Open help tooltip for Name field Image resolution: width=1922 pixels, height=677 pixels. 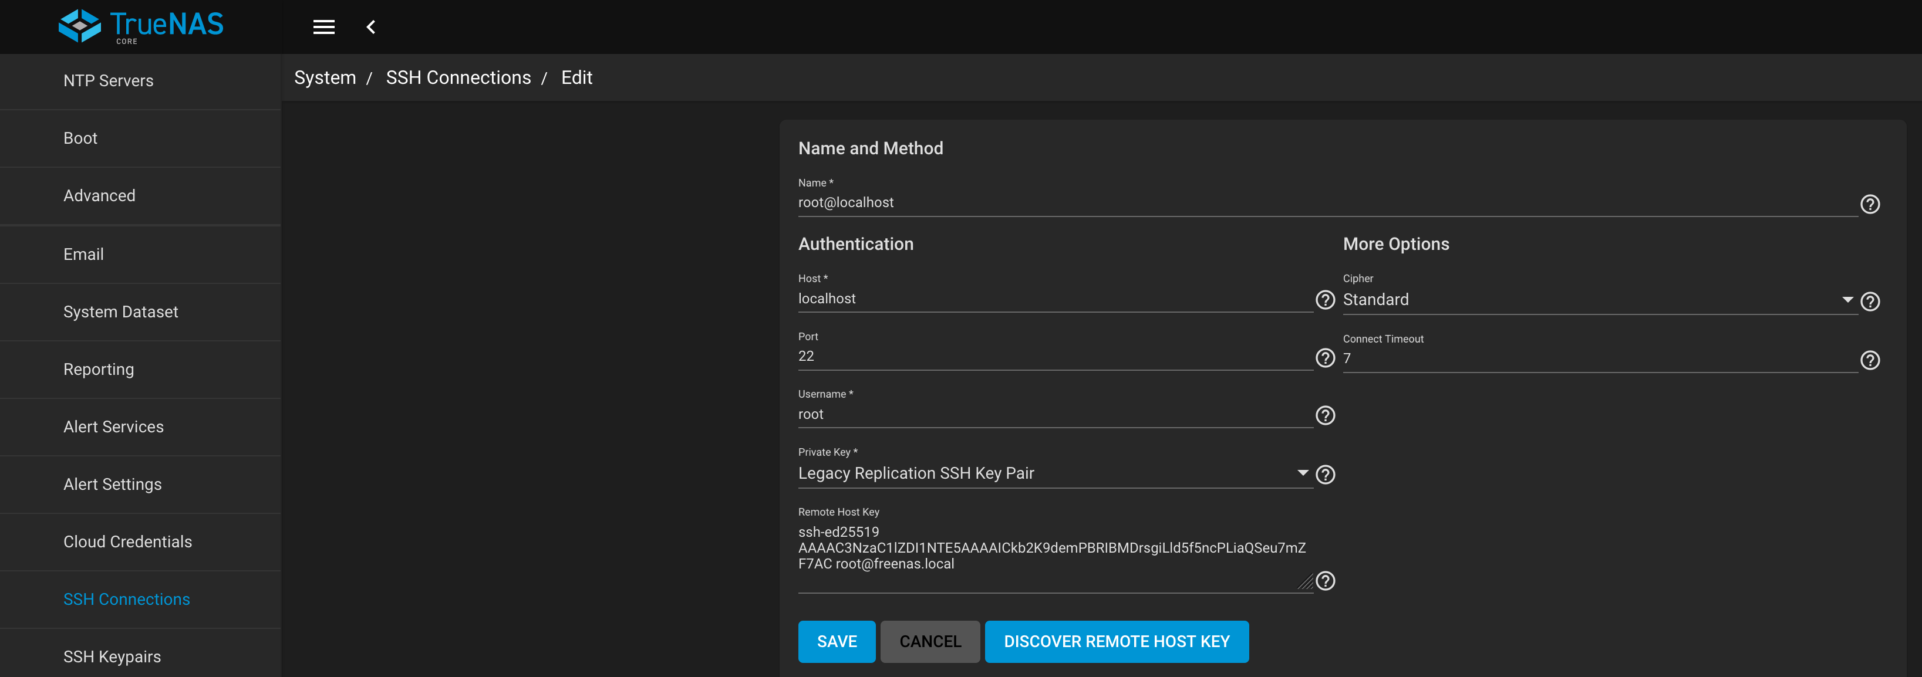point(1869,204)
